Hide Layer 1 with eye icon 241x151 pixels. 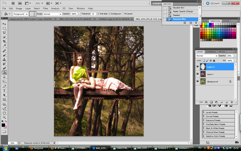[198, 74]
